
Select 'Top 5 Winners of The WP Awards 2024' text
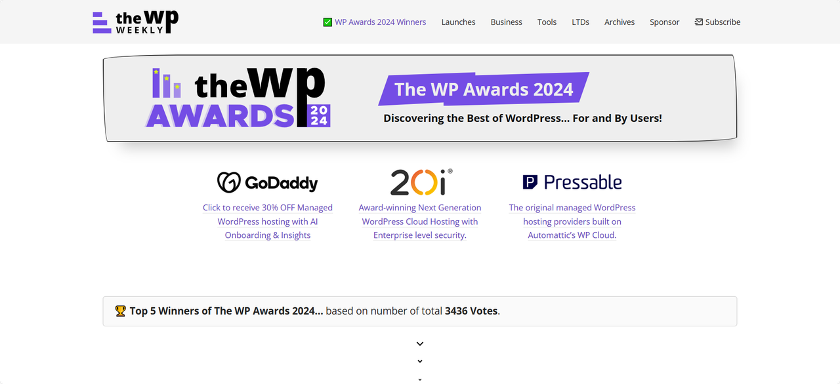point(226,311)
